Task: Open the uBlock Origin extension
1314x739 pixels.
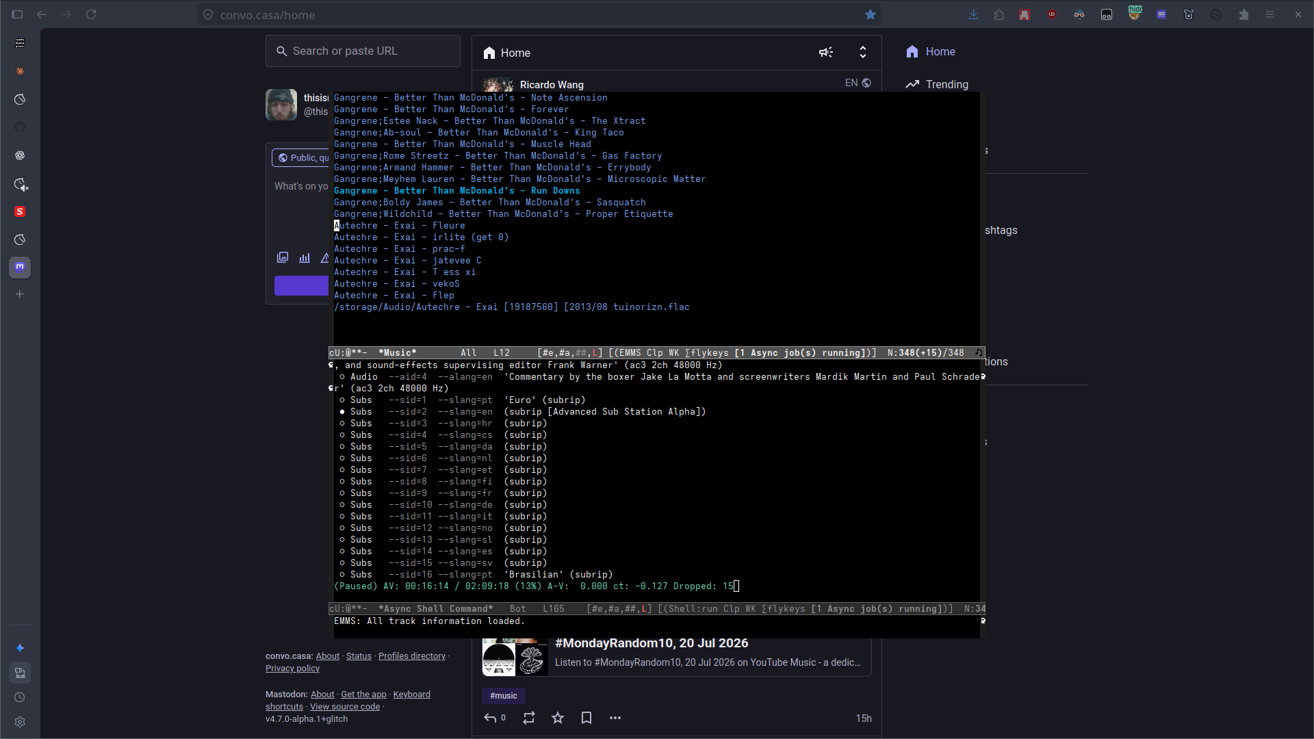Action: [x=1052, y=14]
